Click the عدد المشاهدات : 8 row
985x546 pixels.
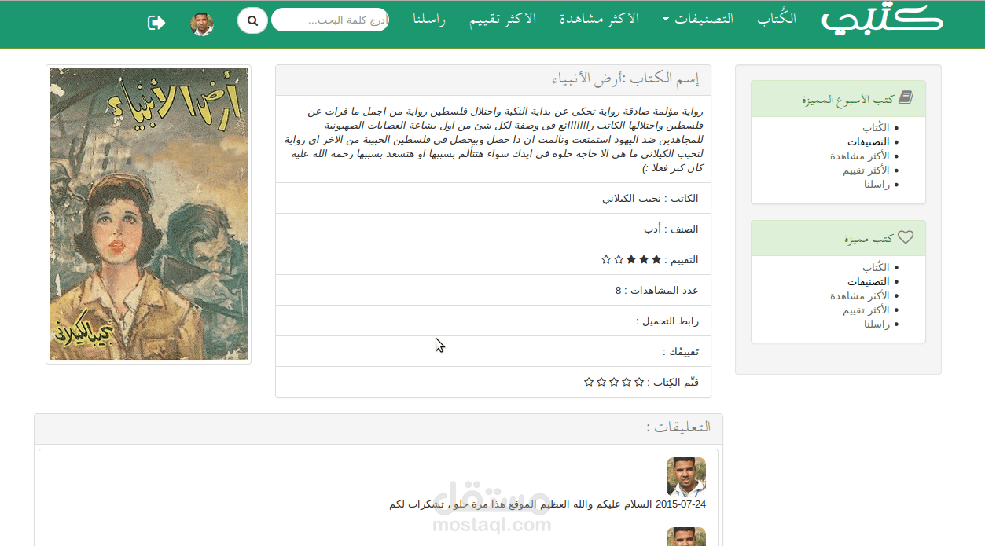(x=493, y=291)
